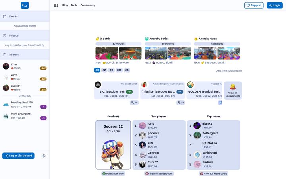286x179 pixels.
Task: Click the Swim or Sink tournament icon
Action: coord(6,116)
